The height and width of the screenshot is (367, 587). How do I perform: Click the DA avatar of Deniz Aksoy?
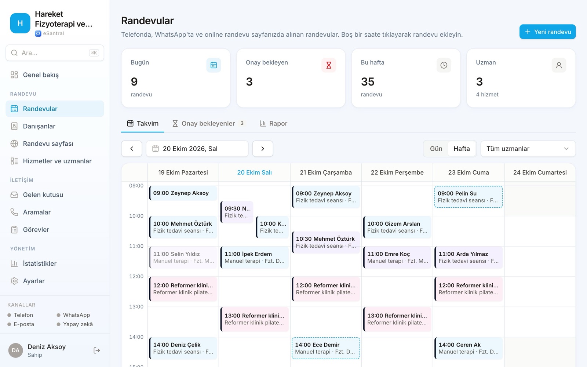[15, 350]
